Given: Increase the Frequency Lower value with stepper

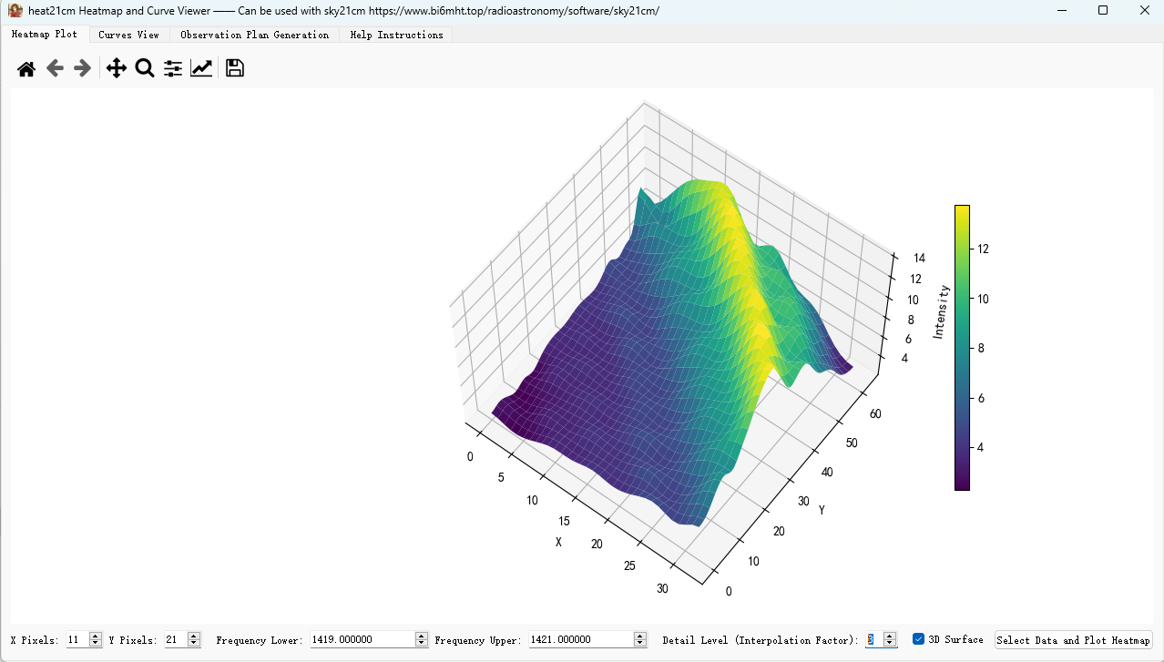Looking at the screenshot, I should point(421,636).
